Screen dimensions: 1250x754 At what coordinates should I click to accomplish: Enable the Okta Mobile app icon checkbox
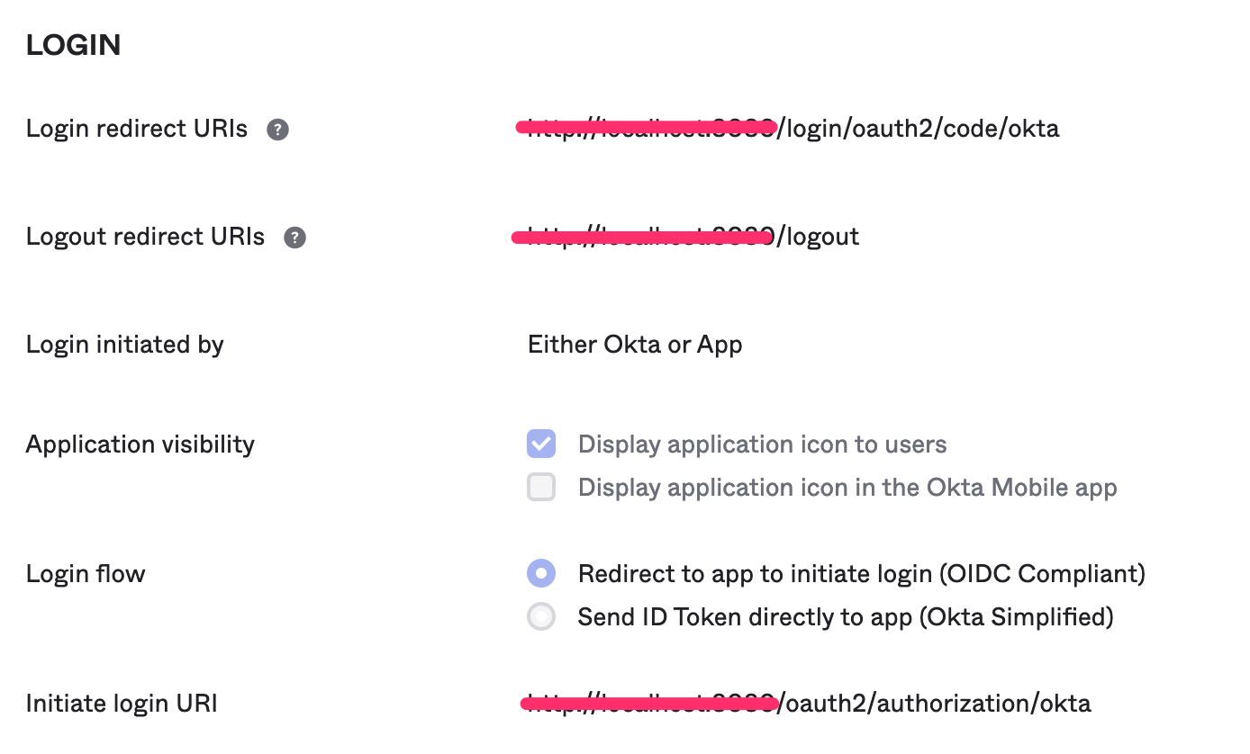pyautogui.click(x=541, y=487)
